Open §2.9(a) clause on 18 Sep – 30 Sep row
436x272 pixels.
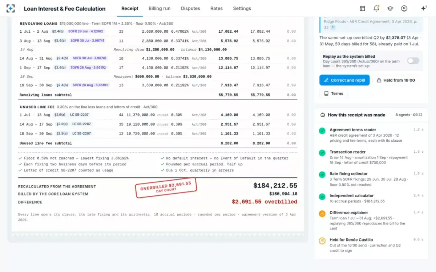tap(62, 133)
